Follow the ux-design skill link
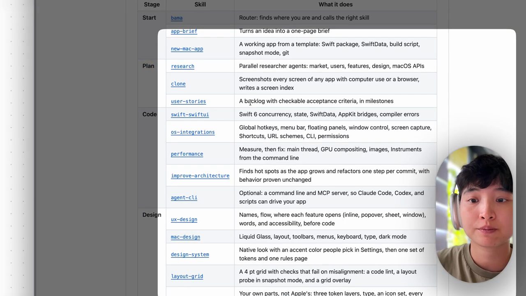Viewport: 526px width, 296px height. [184, 219]
